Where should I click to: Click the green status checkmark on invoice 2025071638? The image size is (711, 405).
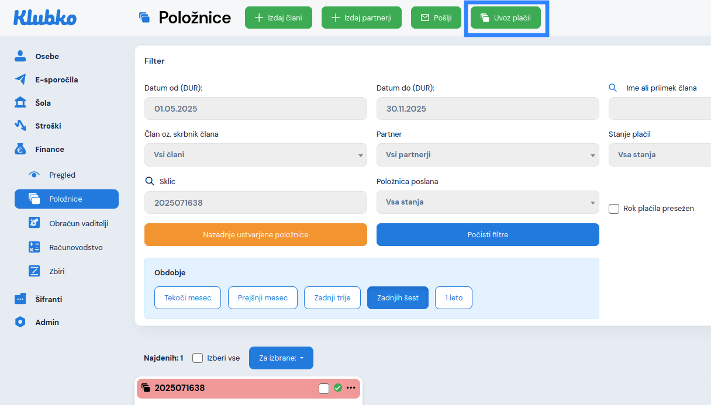coord(337,388)
